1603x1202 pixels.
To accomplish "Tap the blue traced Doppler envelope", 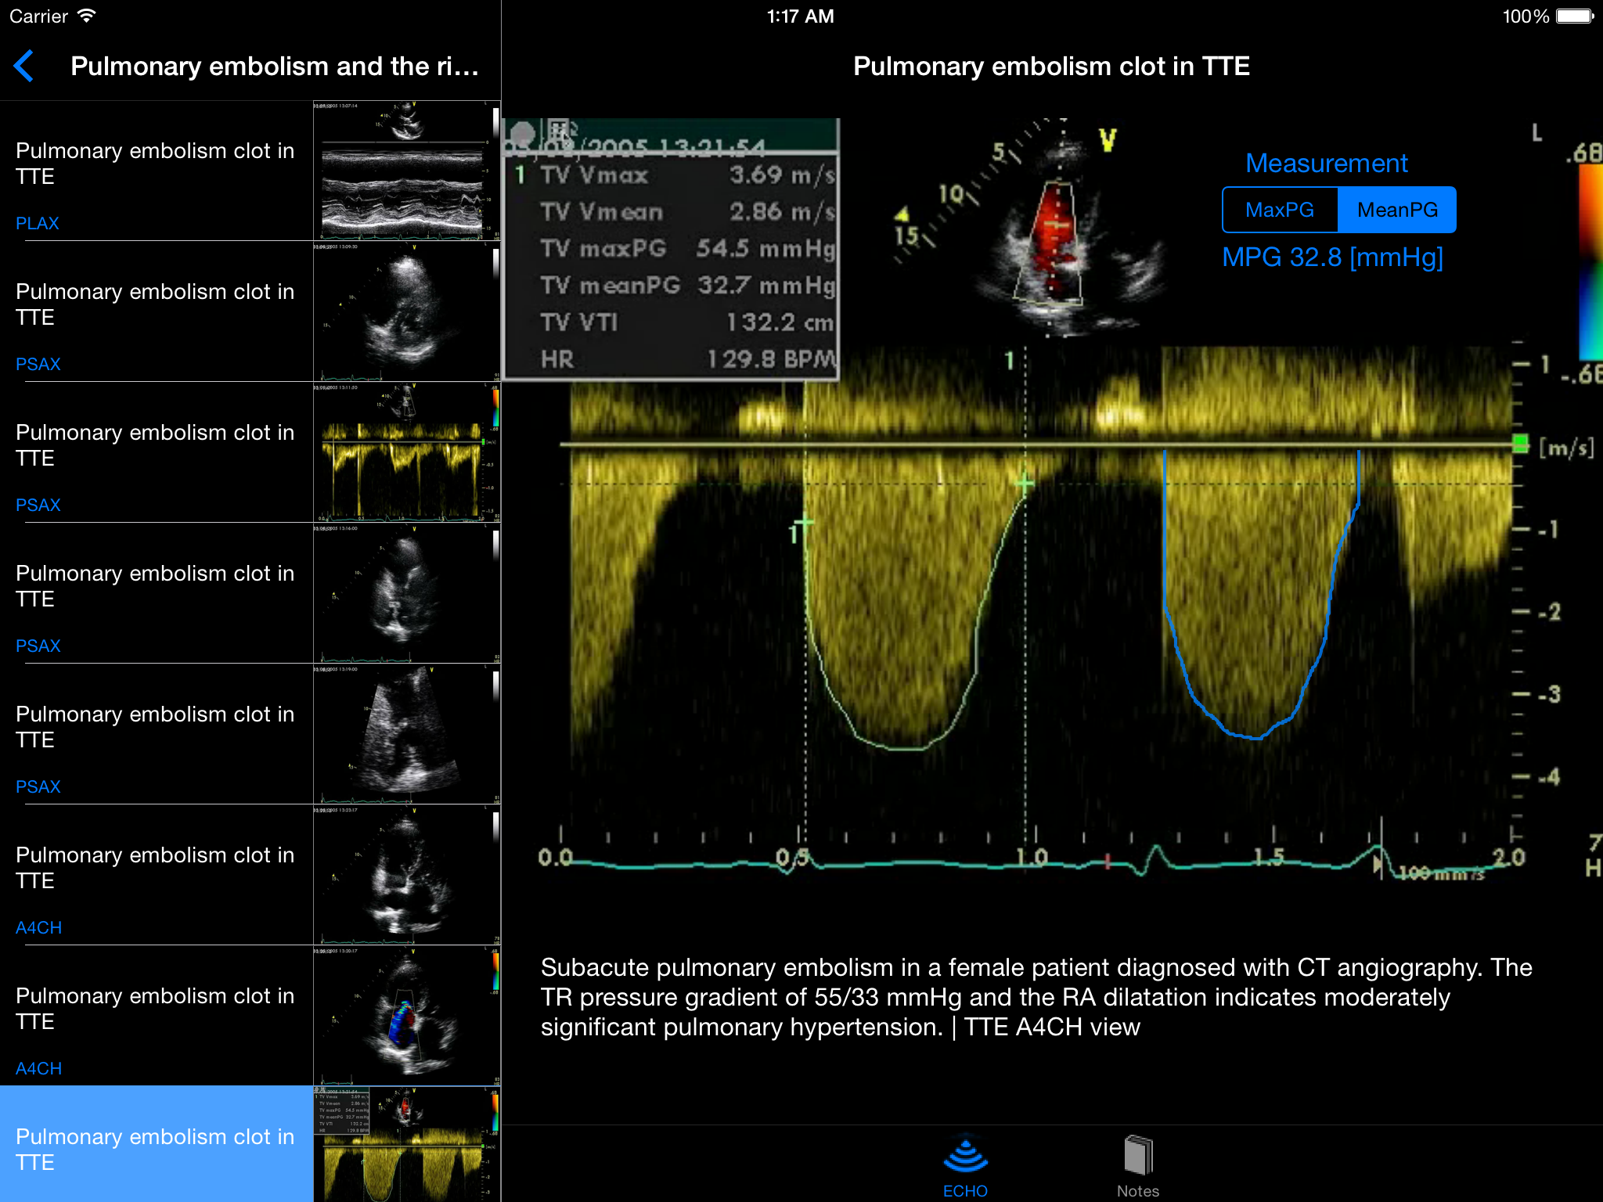I will [x=1260, y=595].
